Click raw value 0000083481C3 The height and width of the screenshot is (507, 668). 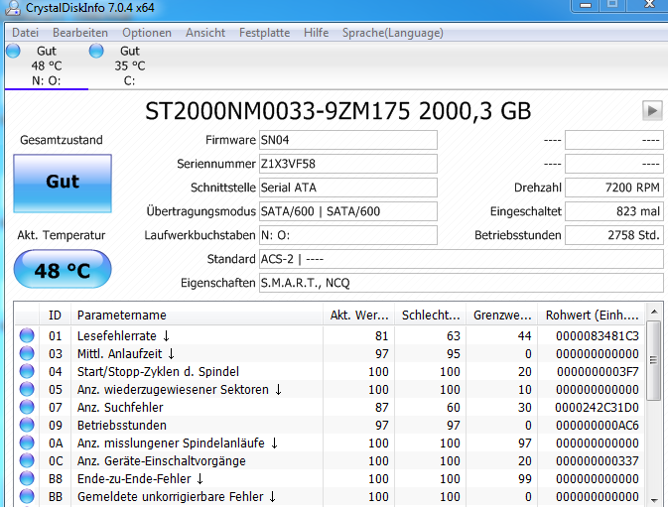(x=598, y=336)
